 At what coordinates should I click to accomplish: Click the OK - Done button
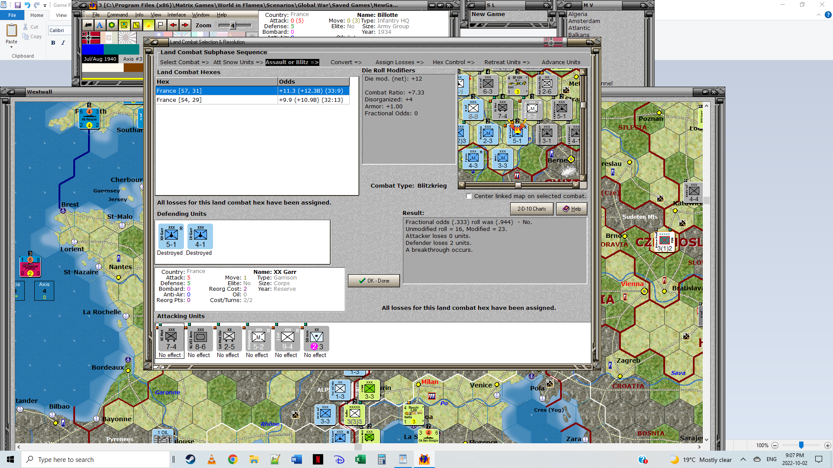[x=374, y=281]
